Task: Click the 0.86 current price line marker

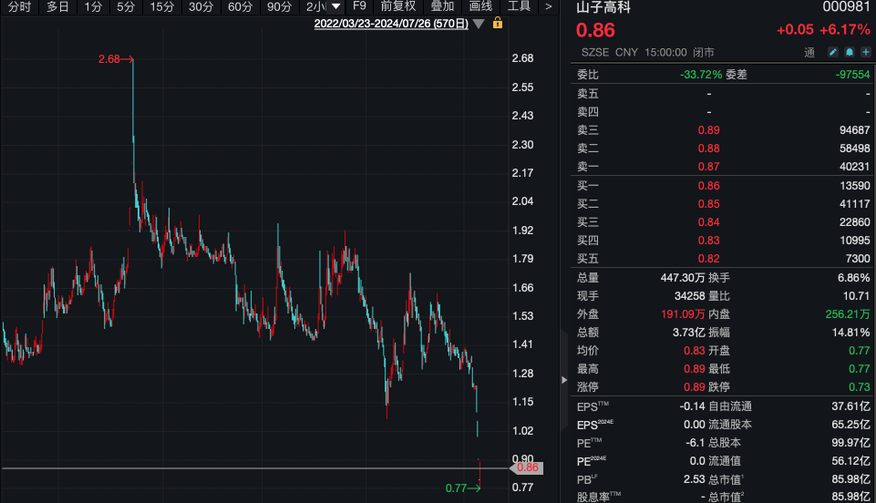Action: (x=526, y=467)
